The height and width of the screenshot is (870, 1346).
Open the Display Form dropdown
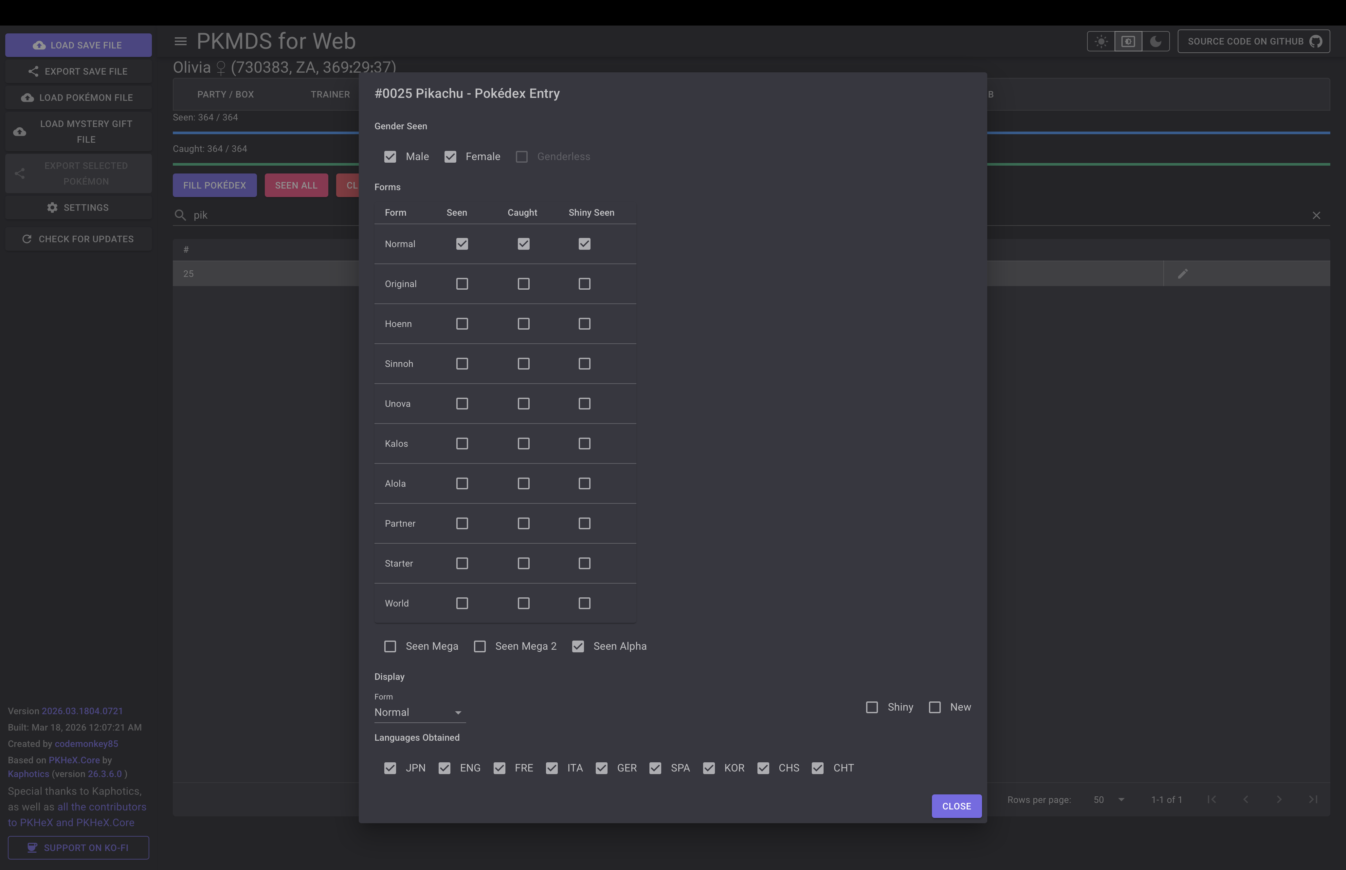click(419, 712)
